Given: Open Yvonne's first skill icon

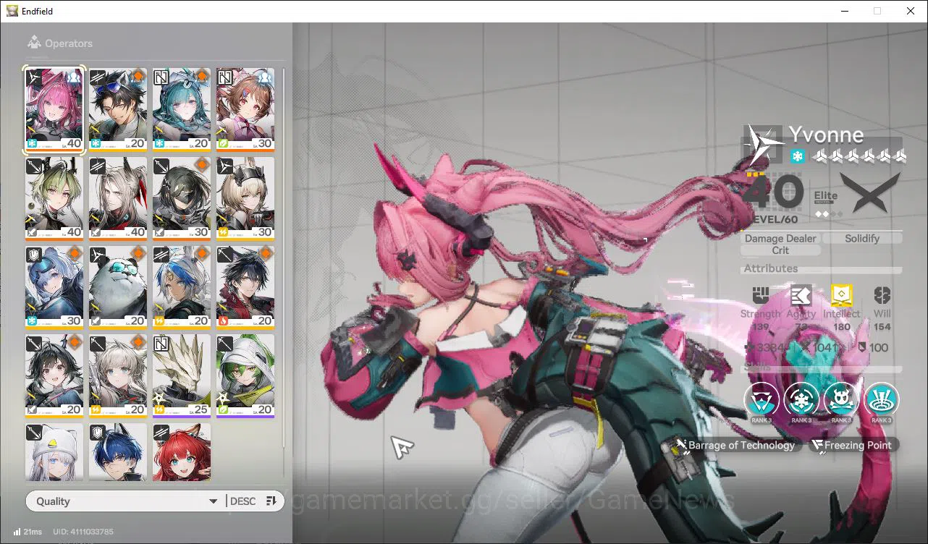Looking at the screenshot, I should 762,400.
